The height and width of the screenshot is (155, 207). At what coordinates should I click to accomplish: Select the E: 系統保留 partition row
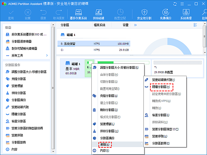pyautogui.click(x=94, y=44)
